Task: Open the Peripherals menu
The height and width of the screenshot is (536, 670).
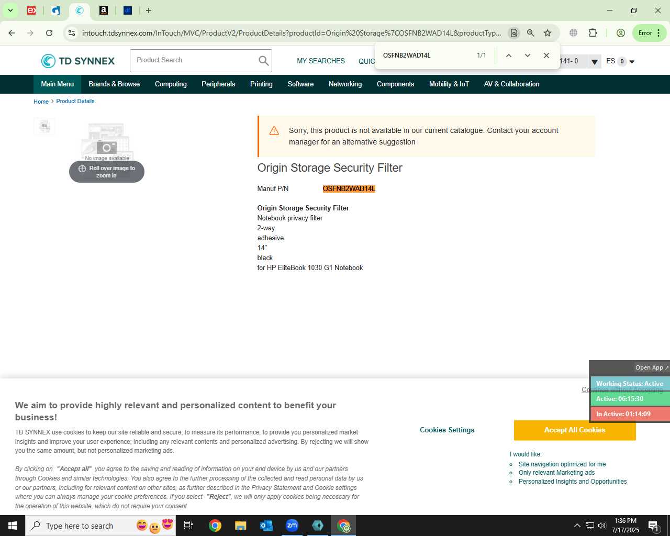Action: pyautogui.click(x=218, y=84)
